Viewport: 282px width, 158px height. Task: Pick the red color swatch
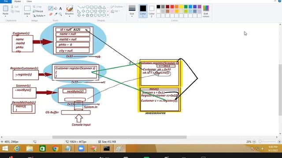coord(172,7)
